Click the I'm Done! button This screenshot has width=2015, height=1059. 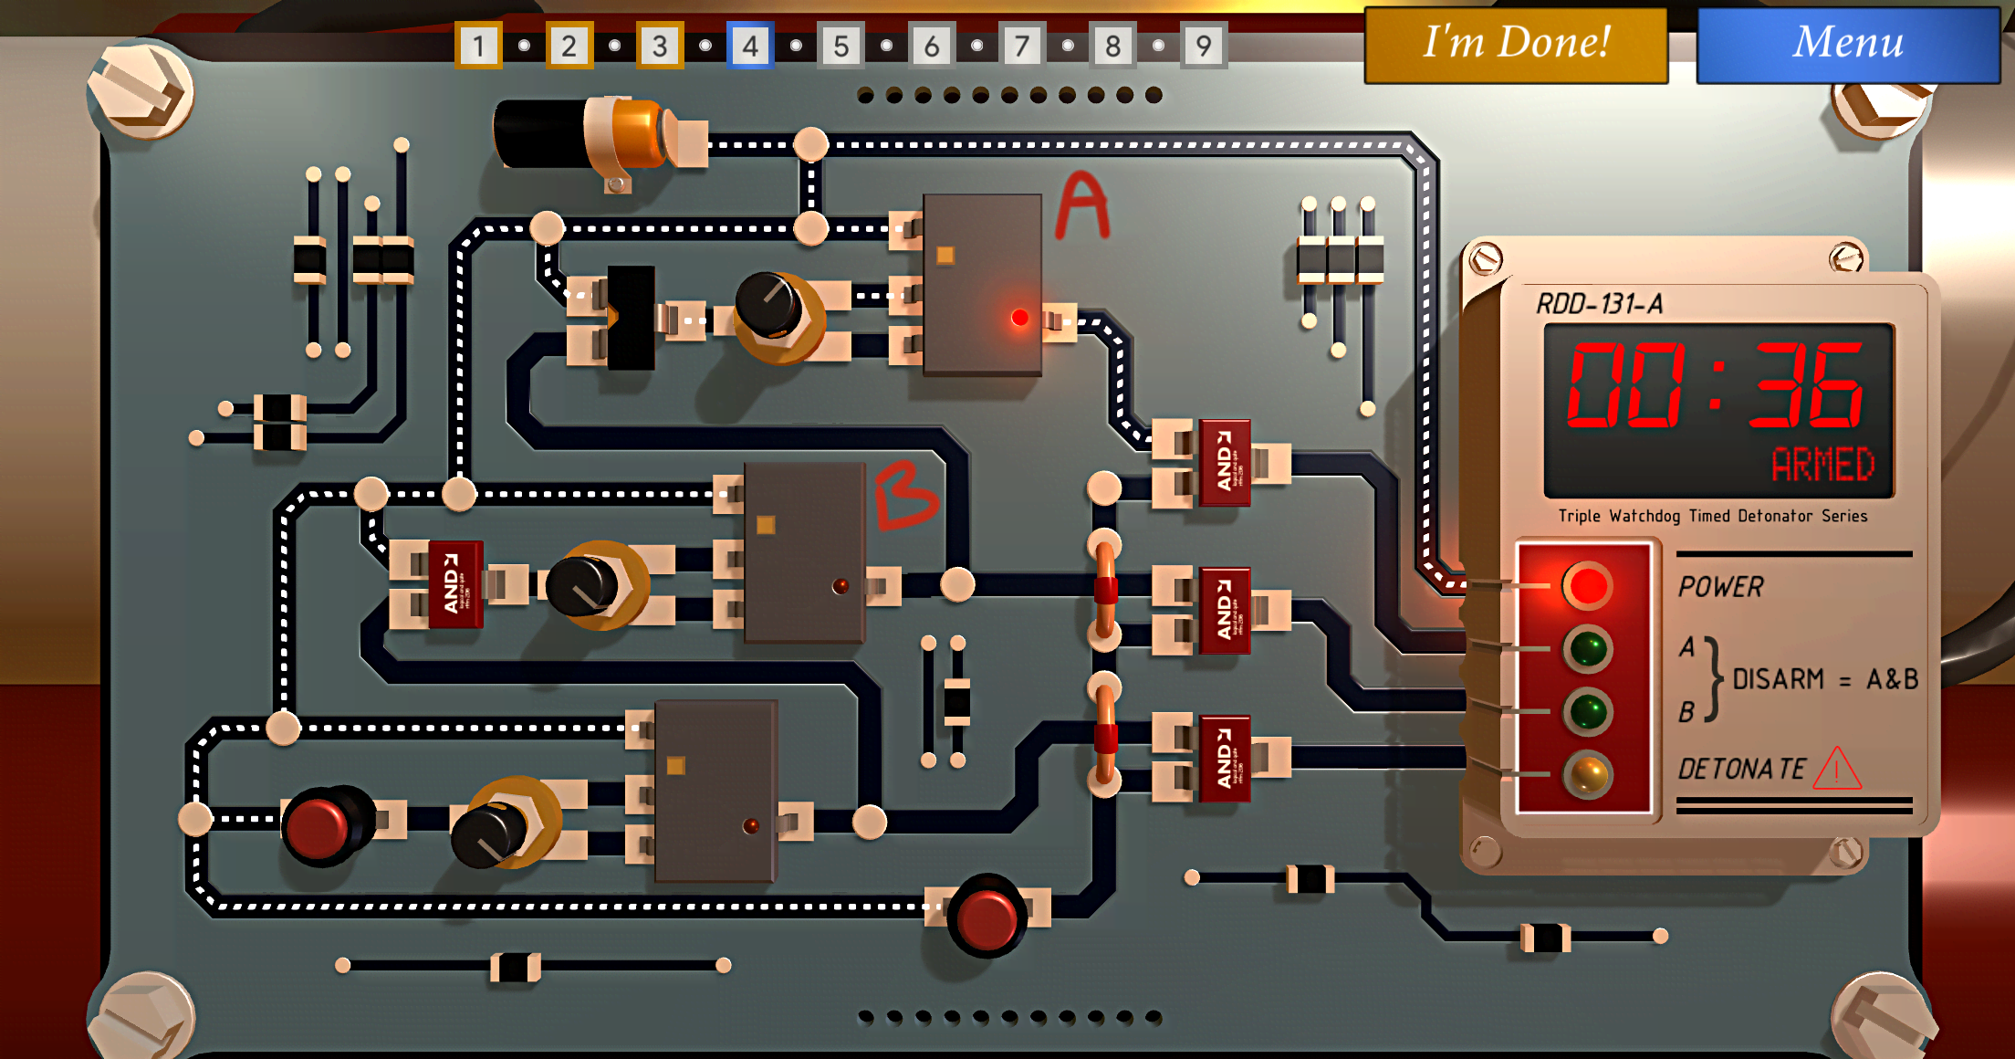[1516, 44]
